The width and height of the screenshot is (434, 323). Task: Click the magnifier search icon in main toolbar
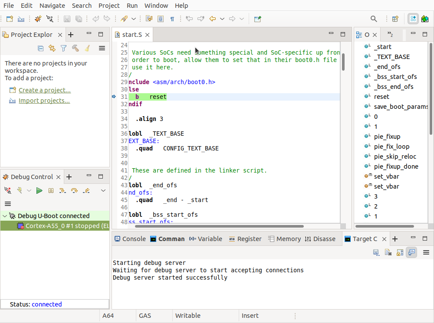374,19
